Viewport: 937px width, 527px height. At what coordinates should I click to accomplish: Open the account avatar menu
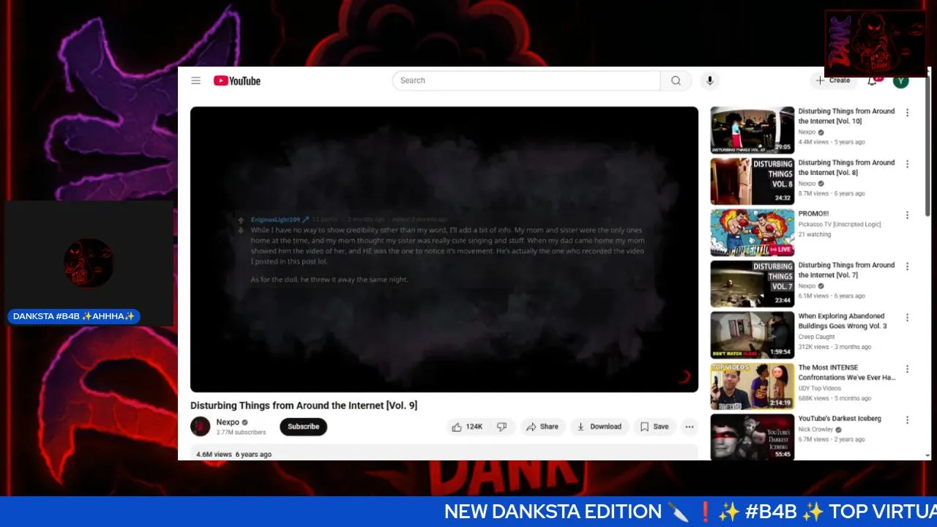pyautogui.click(x=901, y=81)
